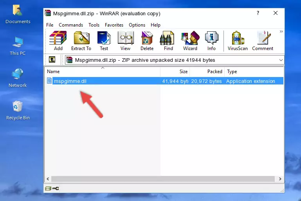Click the mspgimme.dll file icon
301x201 pixels.
point(49,81)
